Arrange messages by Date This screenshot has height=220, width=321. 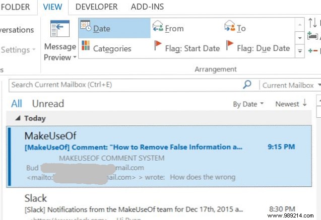click(114, 28)
